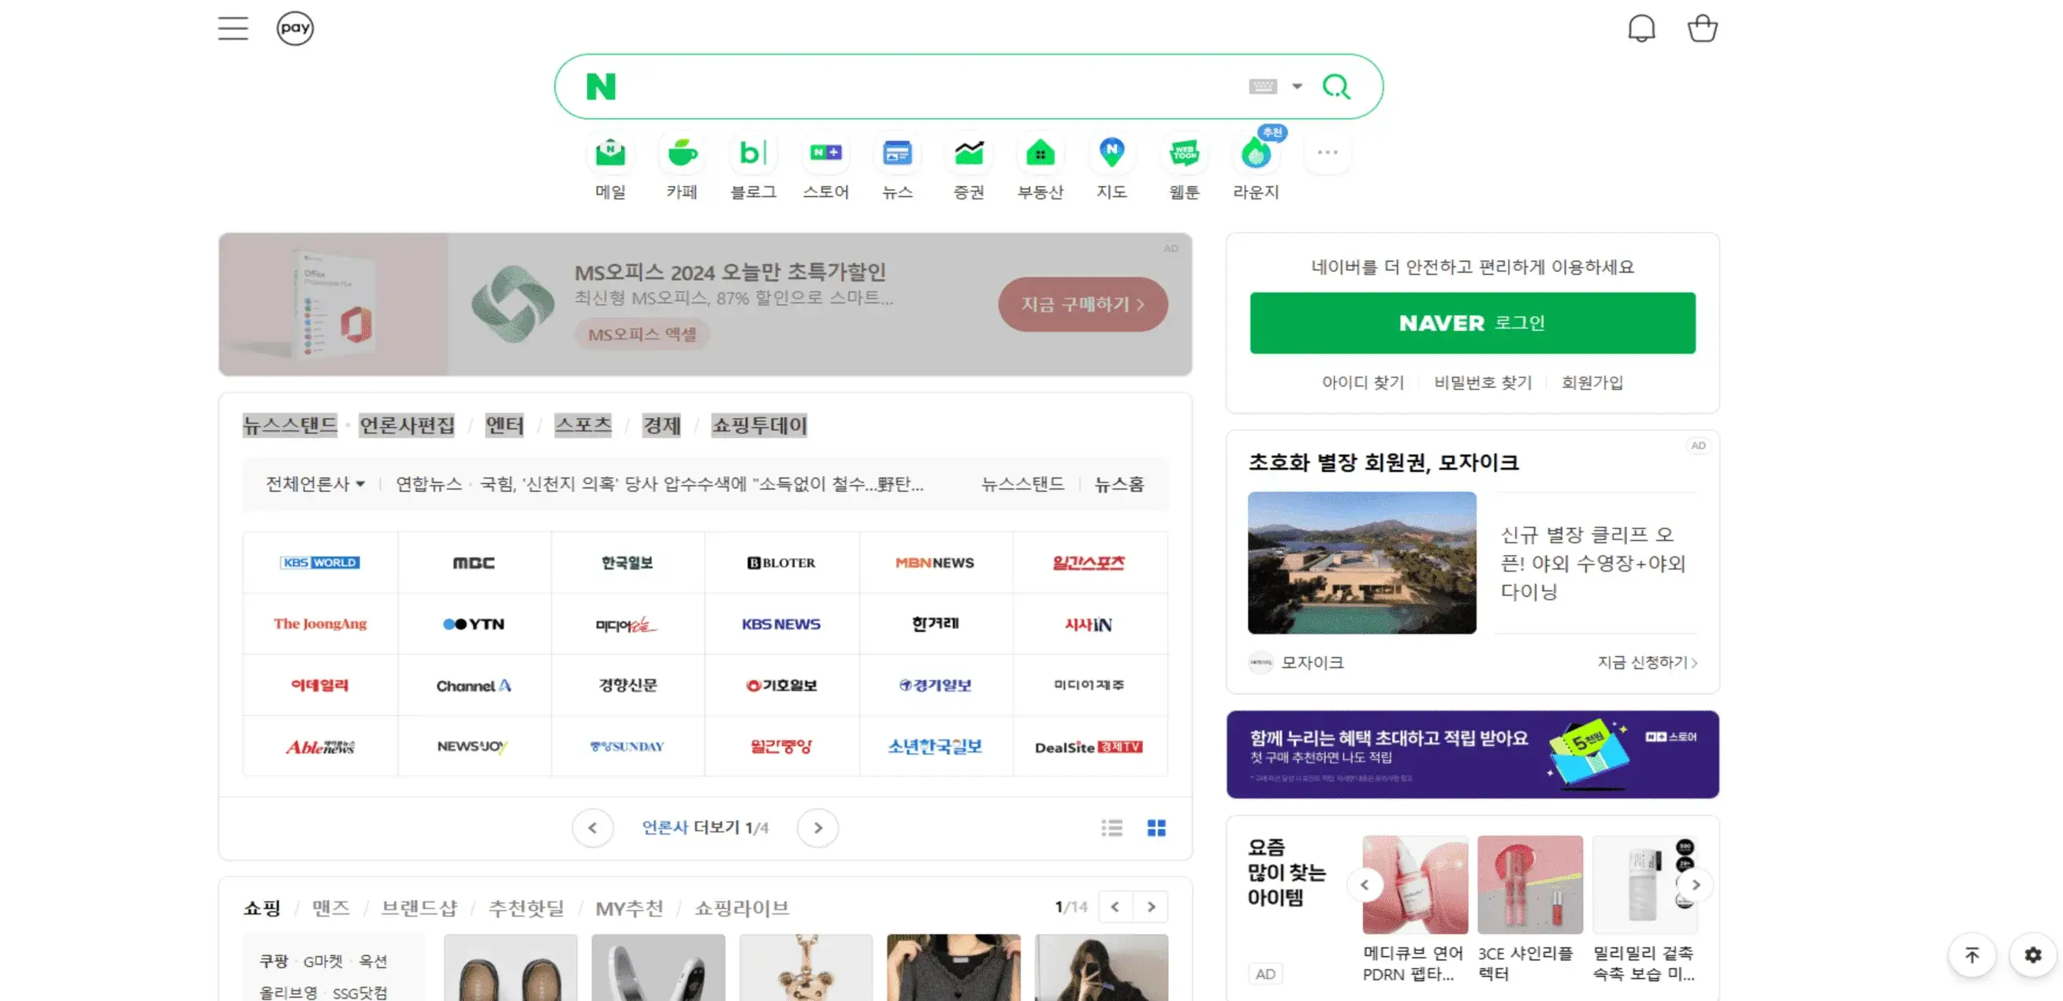Screen dimensions: 2063x1001
Task: Expand 전체언론사 dropdown
Action: (x=315, y=484)
